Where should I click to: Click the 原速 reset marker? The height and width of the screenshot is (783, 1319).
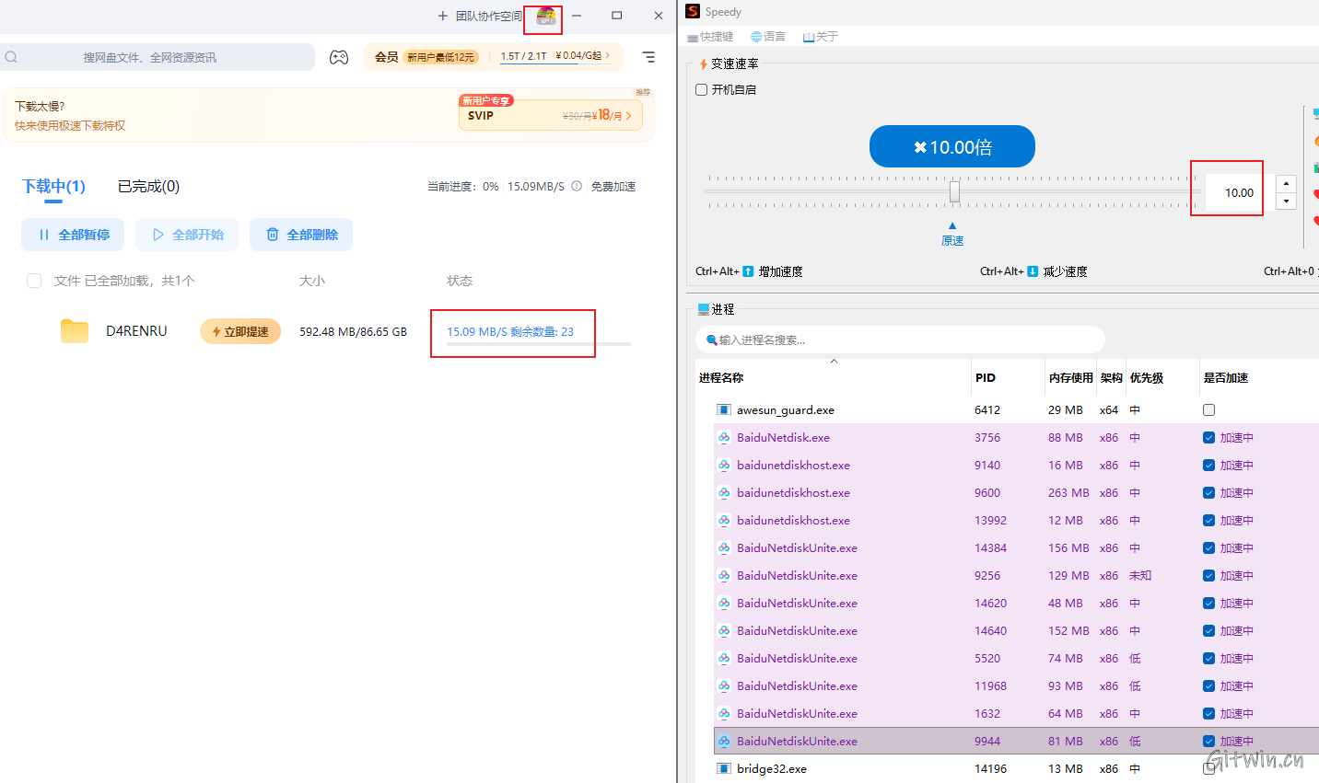click(x=952, y=234)
